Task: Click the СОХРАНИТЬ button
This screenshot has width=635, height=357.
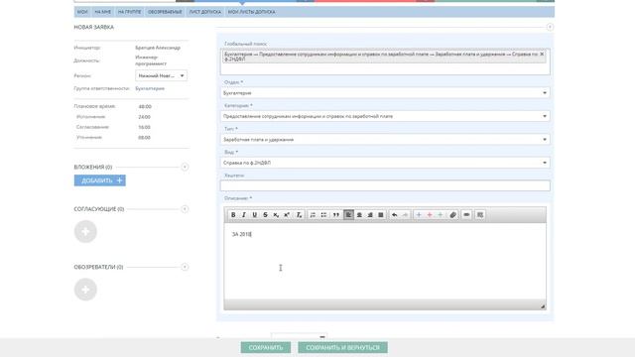Action: (266, 347)
